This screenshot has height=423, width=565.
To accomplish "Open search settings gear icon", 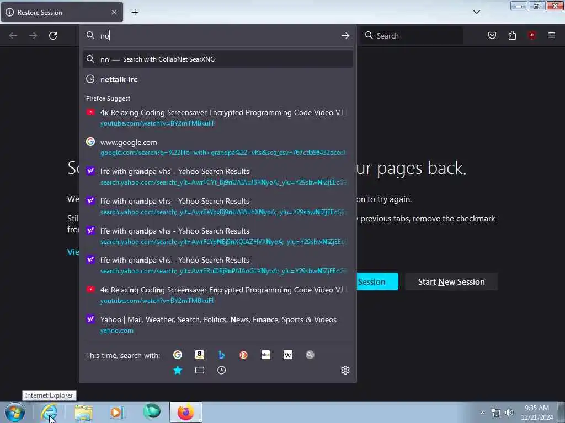I will 345,370.
